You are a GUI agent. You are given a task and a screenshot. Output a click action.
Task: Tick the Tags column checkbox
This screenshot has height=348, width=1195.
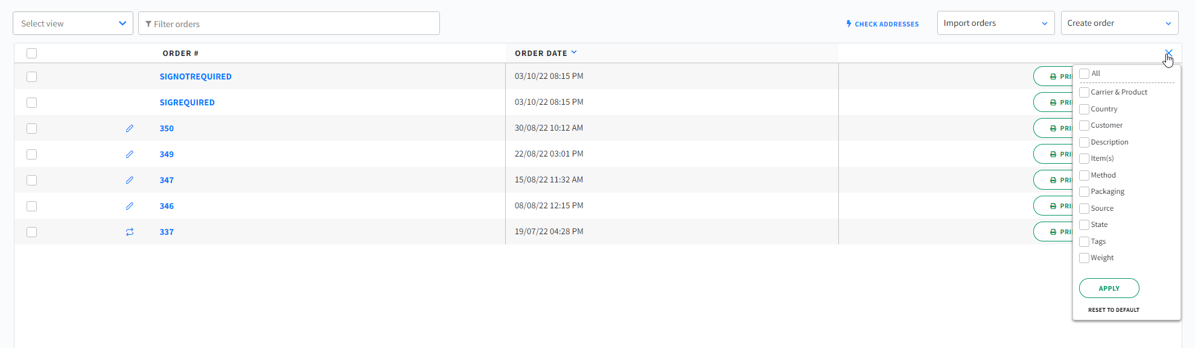[x=1084, y=241]
